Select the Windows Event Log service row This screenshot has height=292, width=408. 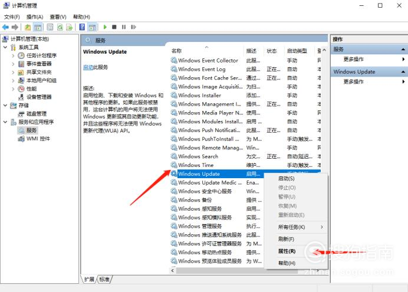pos(246,69)
